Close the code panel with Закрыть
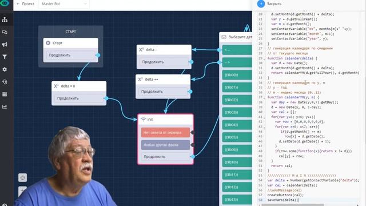The image size is (366, 206). point(274,4)
